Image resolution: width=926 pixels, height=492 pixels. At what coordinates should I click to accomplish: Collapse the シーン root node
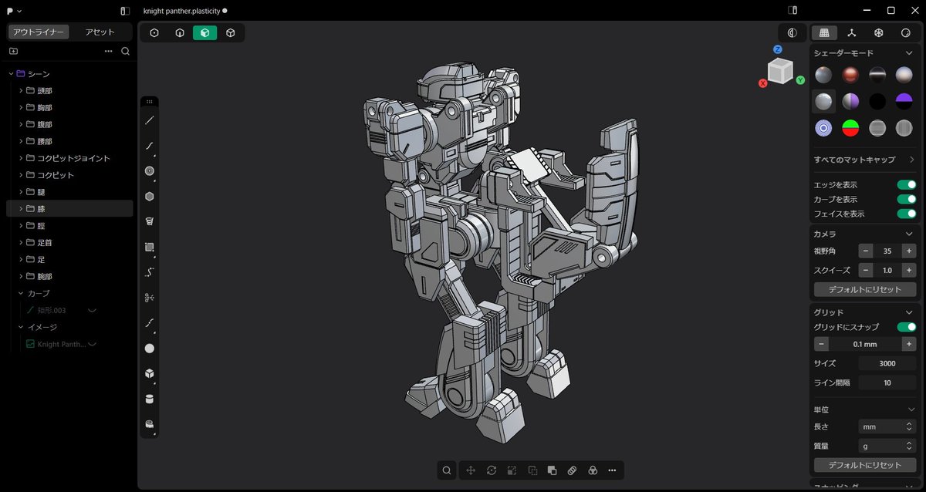(11, 74)
